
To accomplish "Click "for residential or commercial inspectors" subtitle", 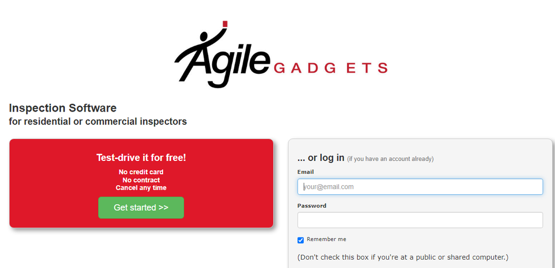I will [x=98, y=121].
